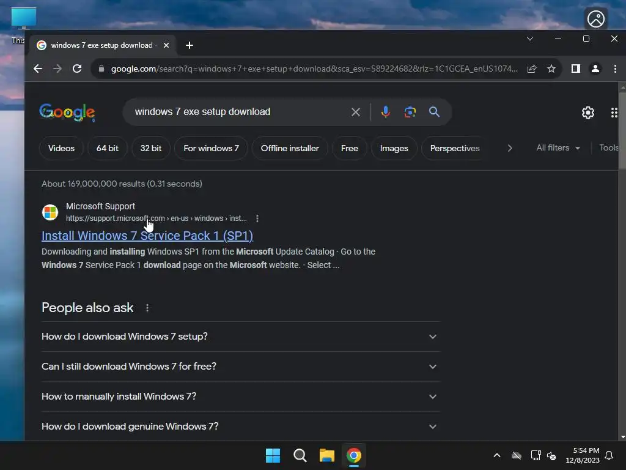Open Chrome side panel
The width and height of the screenshot is (626, 470).
(x=576, y=69)
